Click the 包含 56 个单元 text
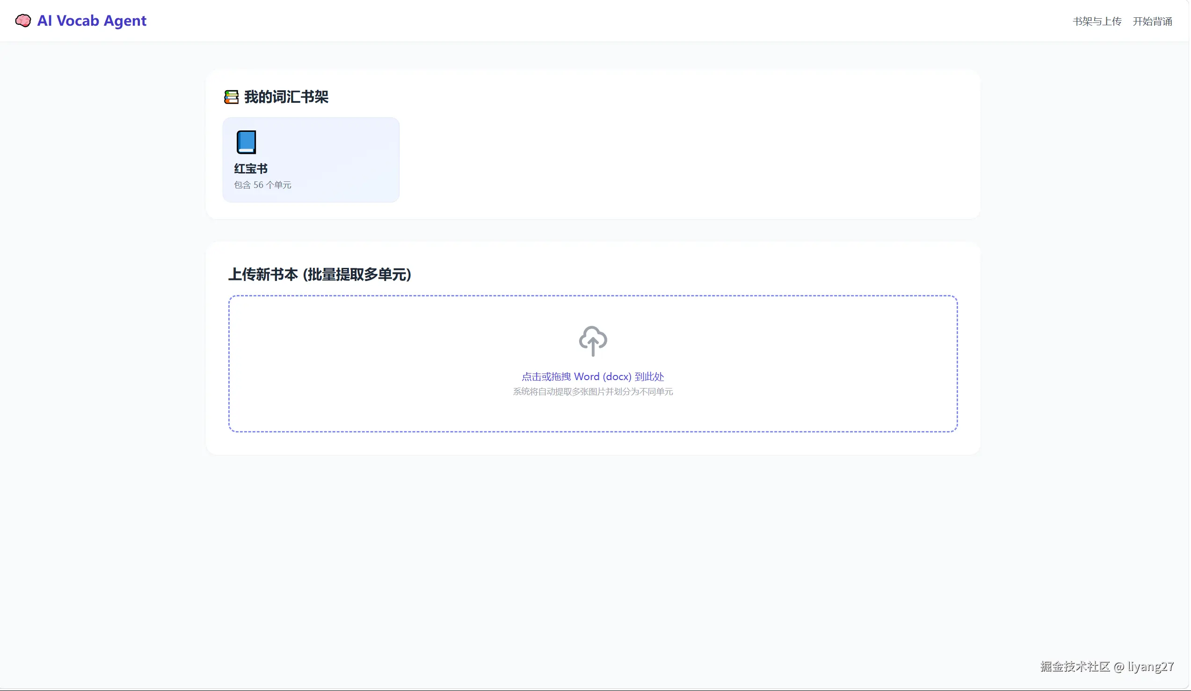 point(263,185)
